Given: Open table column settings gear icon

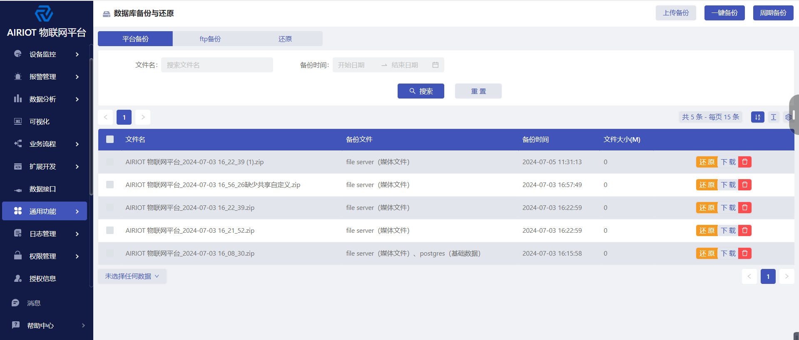Looking at the screenshot, I should click(788, 117).
